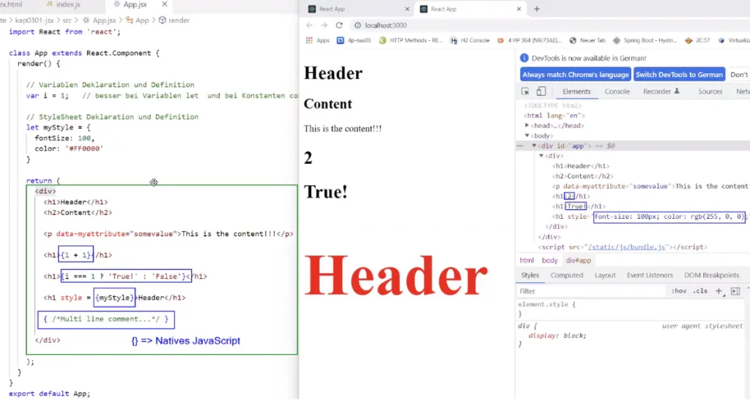Collapse the body node in DOM tree
750x401 pixels.
(x=527, y=135)
